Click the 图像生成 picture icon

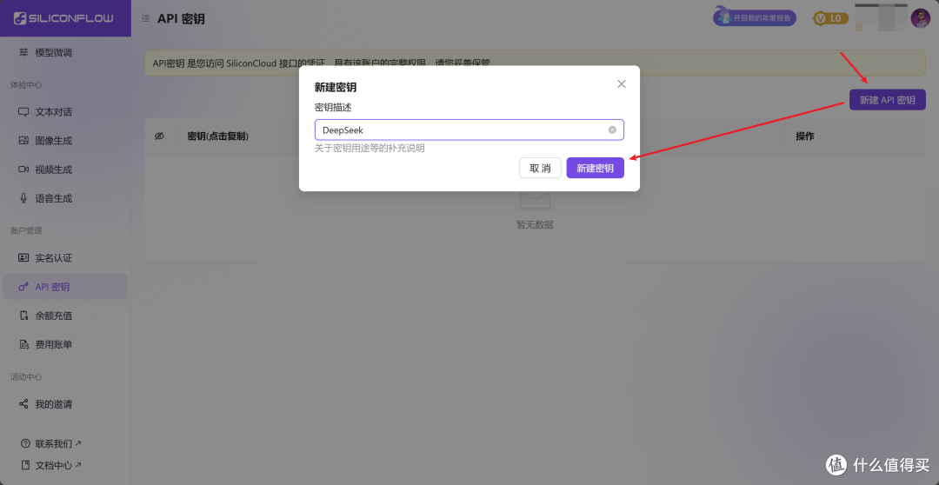[24, 141]
